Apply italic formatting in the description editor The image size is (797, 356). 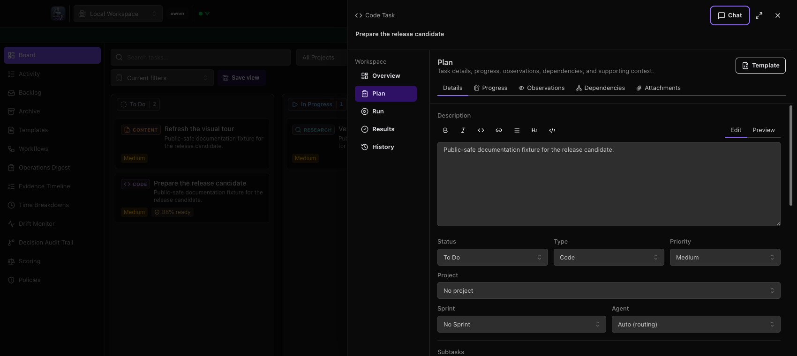point(463,130)
